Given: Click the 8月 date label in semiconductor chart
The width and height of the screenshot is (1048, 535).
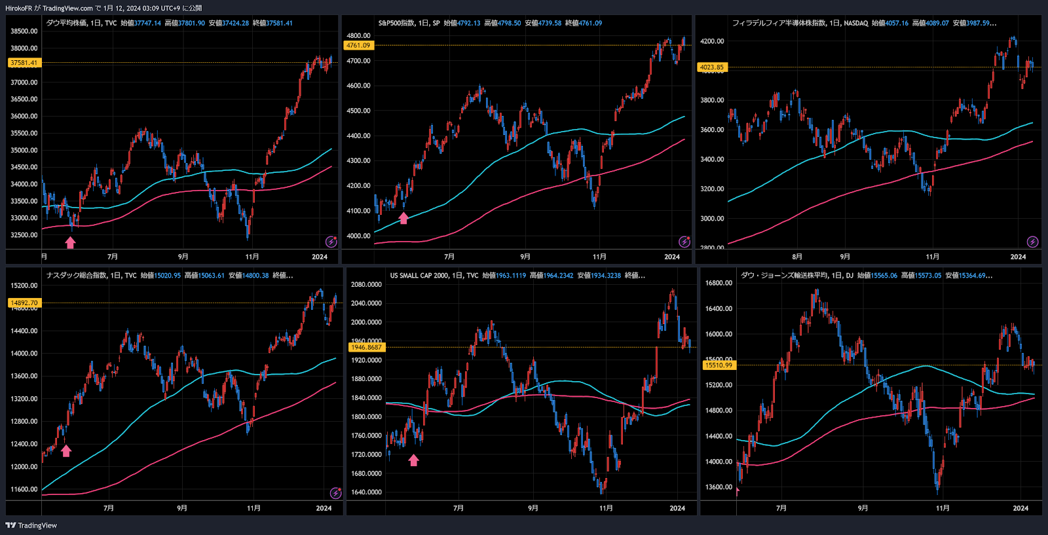Looking at the screenshot, I should [x=797, y=257].
